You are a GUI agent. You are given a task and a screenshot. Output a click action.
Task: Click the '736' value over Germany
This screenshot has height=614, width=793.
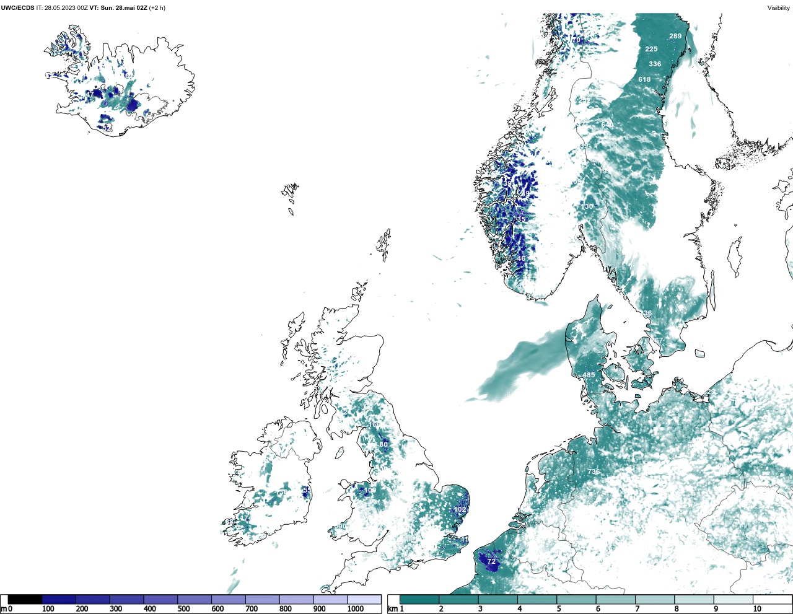pyautogui.click(x=594, y=471)
